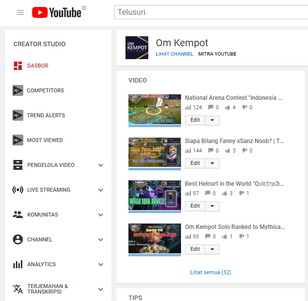Screen dimensions: 308x301
Task: Select the Komunitas label
Action: pos(43,215)
